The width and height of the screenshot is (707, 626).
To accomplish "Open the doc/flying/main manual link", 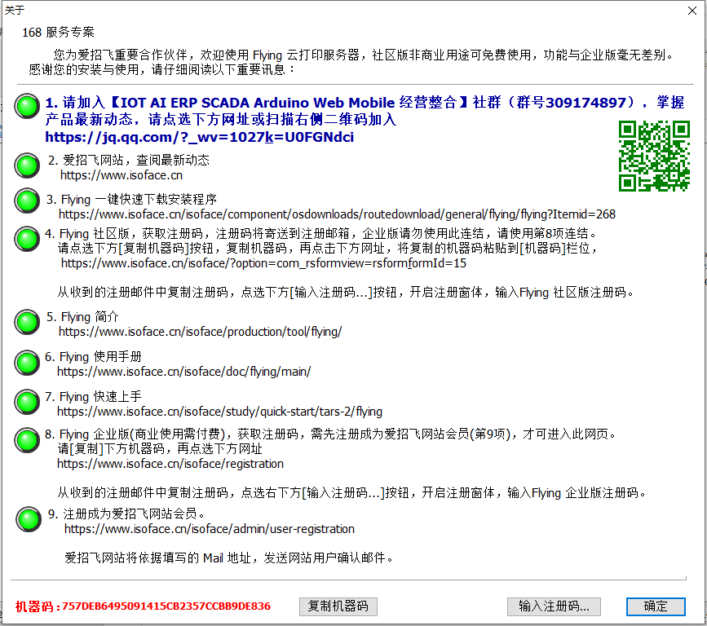I will (184, 372).
